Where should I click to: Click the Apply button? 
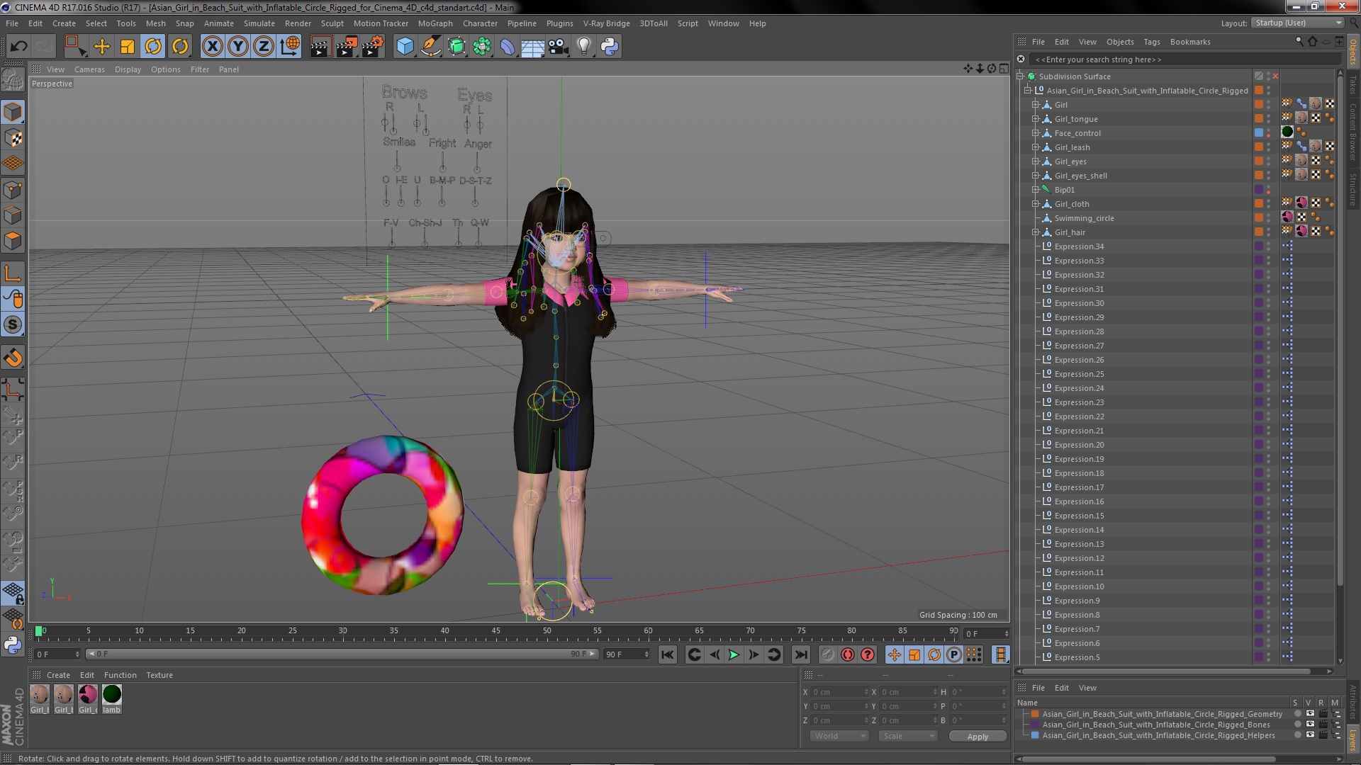978,737
